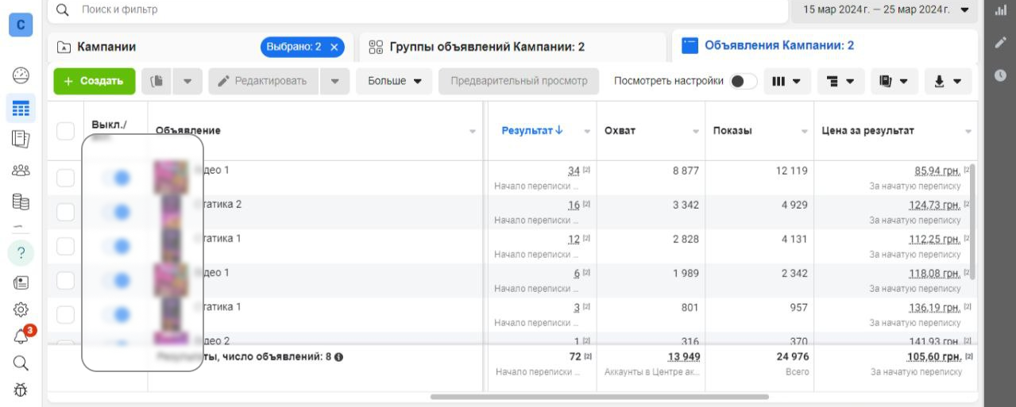The image size is (1016, 407).
Task: Open the news page icon in sidebar
Action: pyautogui.click(x=21, y=282)
